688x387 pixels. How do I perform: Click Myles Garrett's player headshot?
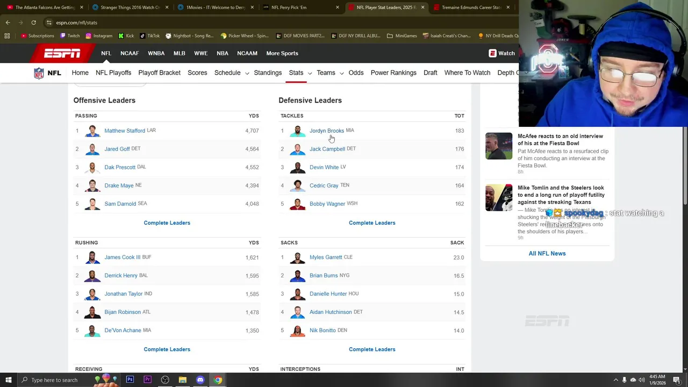click(x=298, y=257)
